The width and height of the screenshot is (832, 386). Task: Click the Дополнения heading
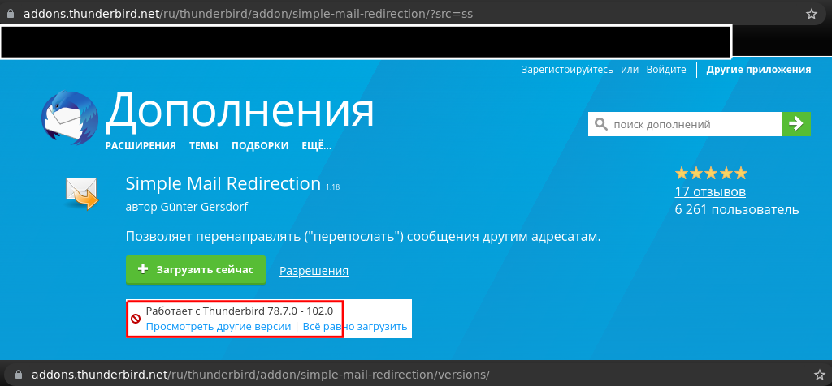click(x=240, y=113)
